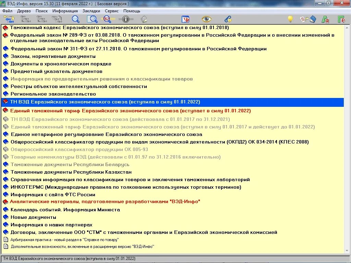The image size is (351, 263).
Task: Click the scrollbar up arrow
Action: click(347, 28)
